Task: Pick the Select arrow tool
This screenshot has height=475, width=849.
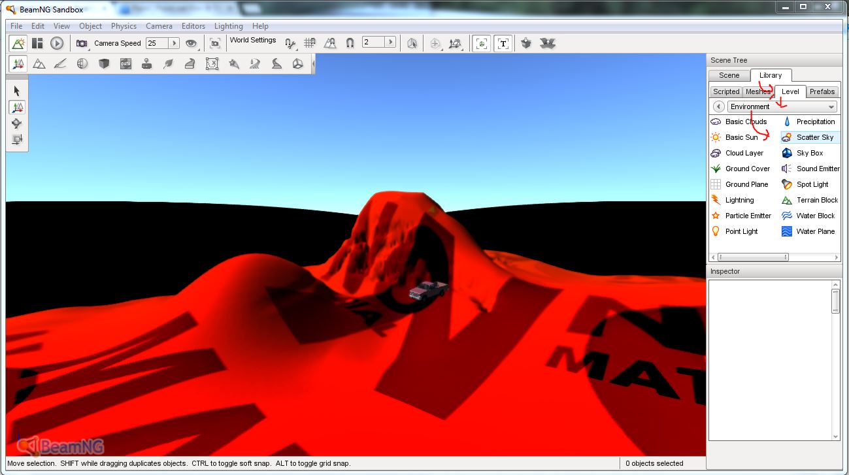Action: click(x=17, y=91)
